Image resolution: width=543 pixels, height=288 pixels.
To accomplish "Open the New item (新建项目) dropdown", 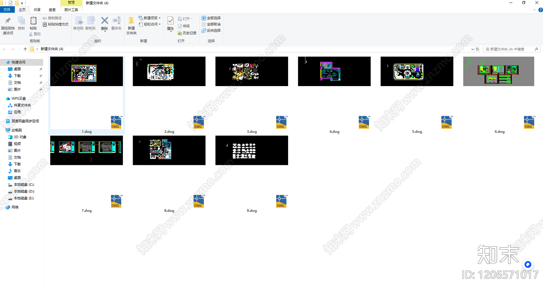I will point(150,18).
